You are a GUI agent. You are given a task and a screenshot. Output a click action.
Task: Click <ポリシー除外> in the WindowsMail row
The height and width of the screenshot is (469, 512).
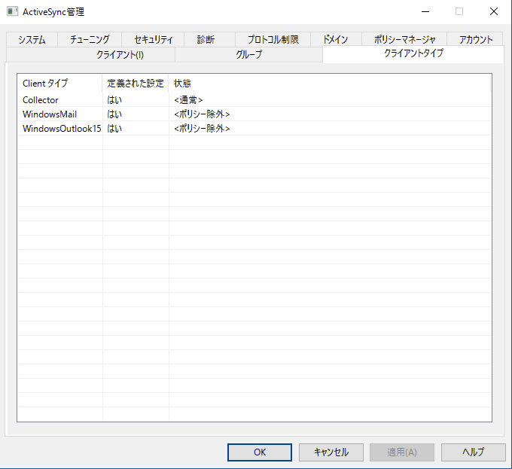point(202,114)
